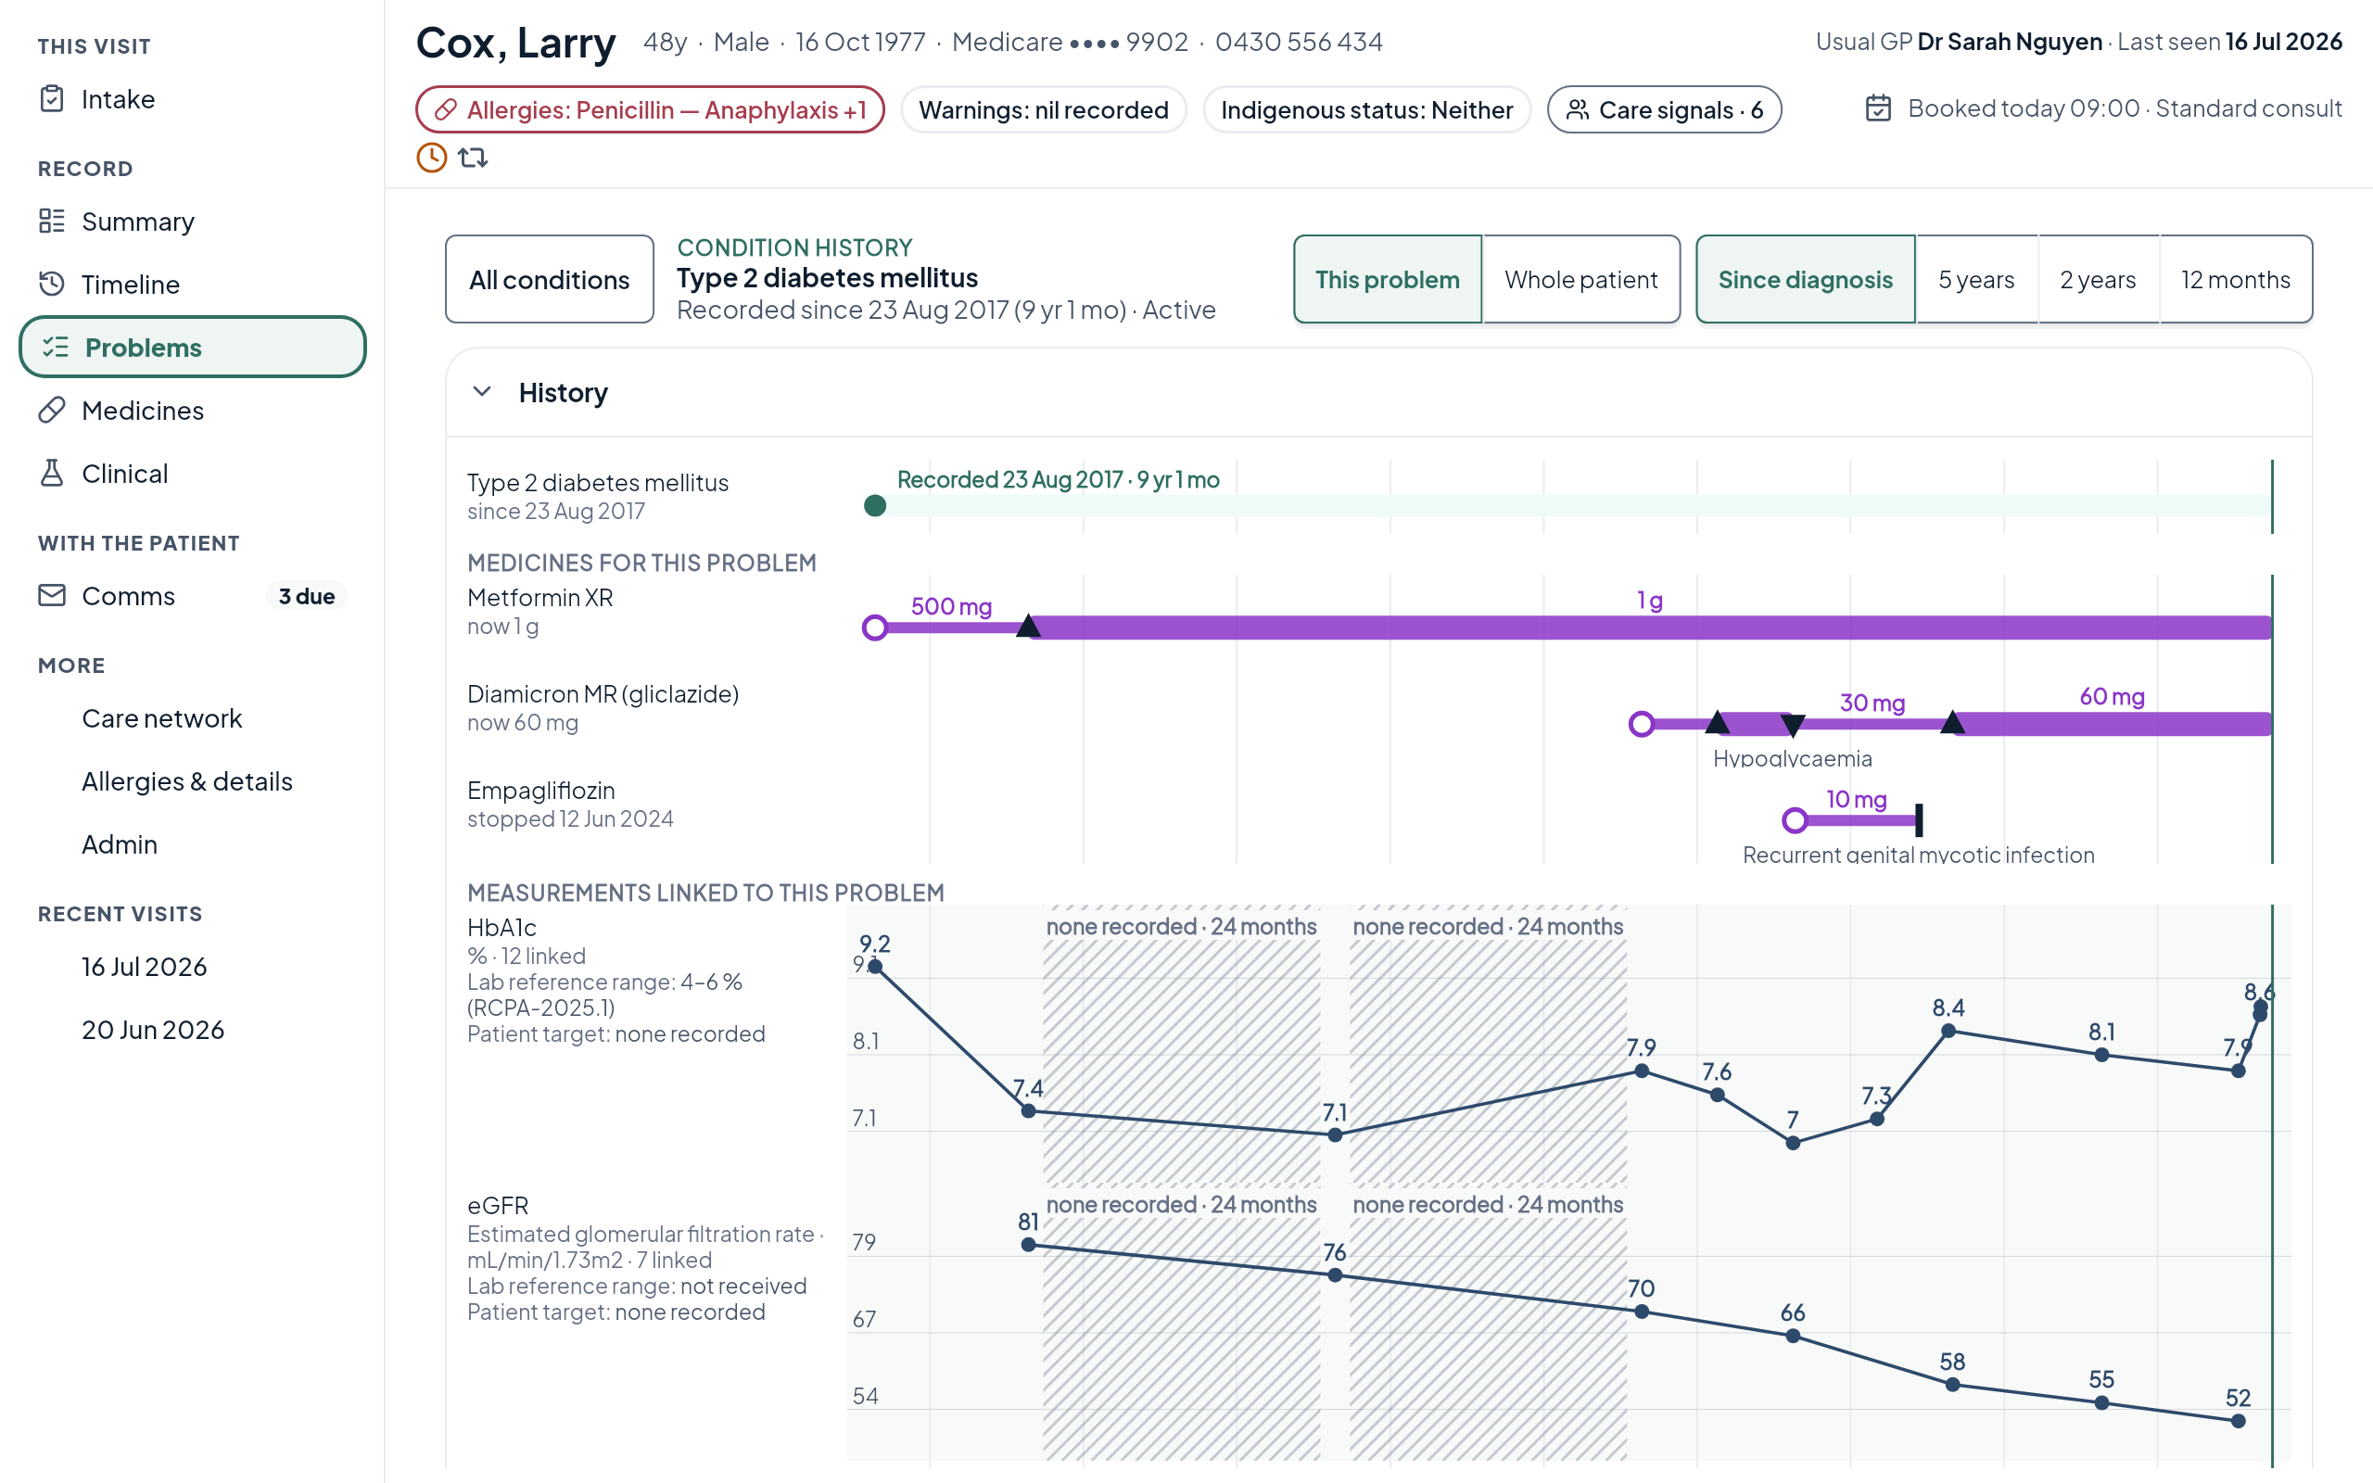Click the 3 due badge on Comms

point(306,595)
